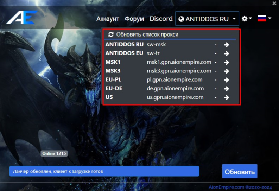Expand the ANTIDDOS RU proxy dropdown
This screenshot has height=191, width=279.
(207, 19)
